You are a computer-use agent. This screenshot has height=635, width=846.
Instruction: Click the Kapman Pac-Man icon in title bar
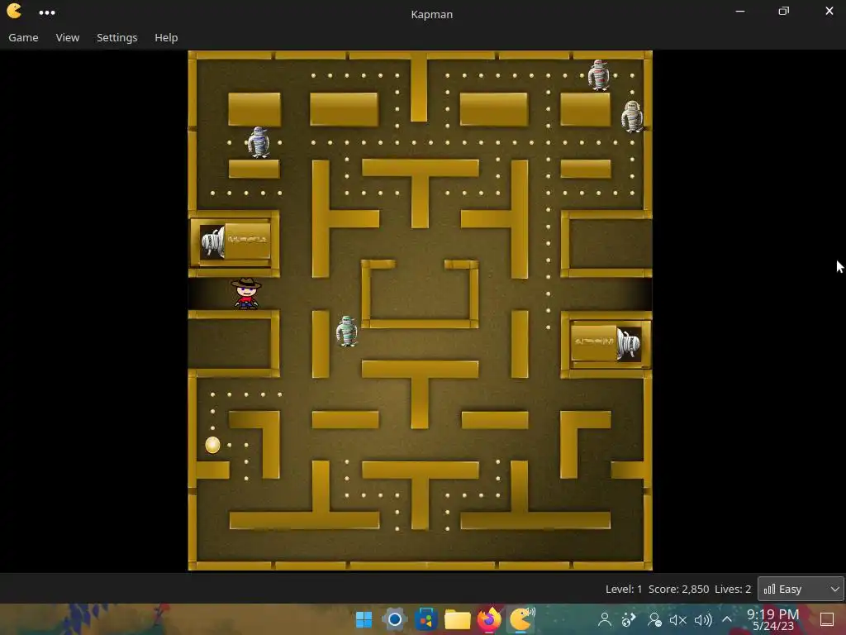[15, 12]
